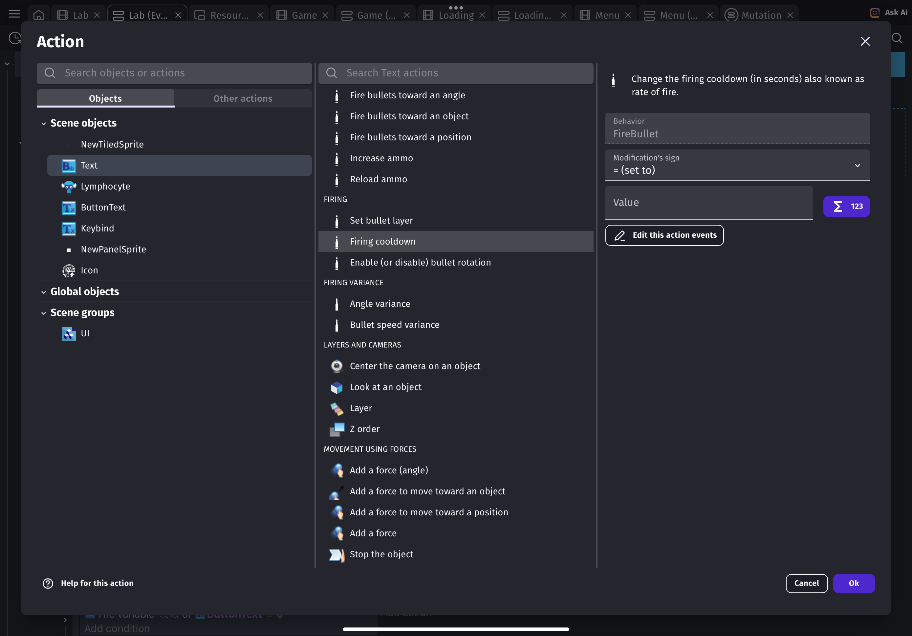Switch to the Other actions tab
This screenshot has width=912, height=636.
(243, 98)
